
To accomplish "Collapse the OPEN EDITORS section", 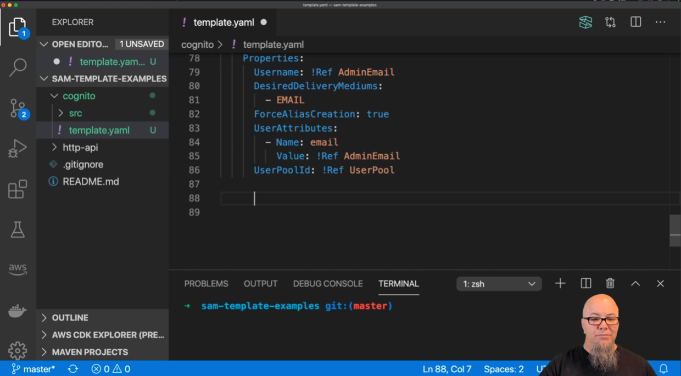I will (44, 44).
